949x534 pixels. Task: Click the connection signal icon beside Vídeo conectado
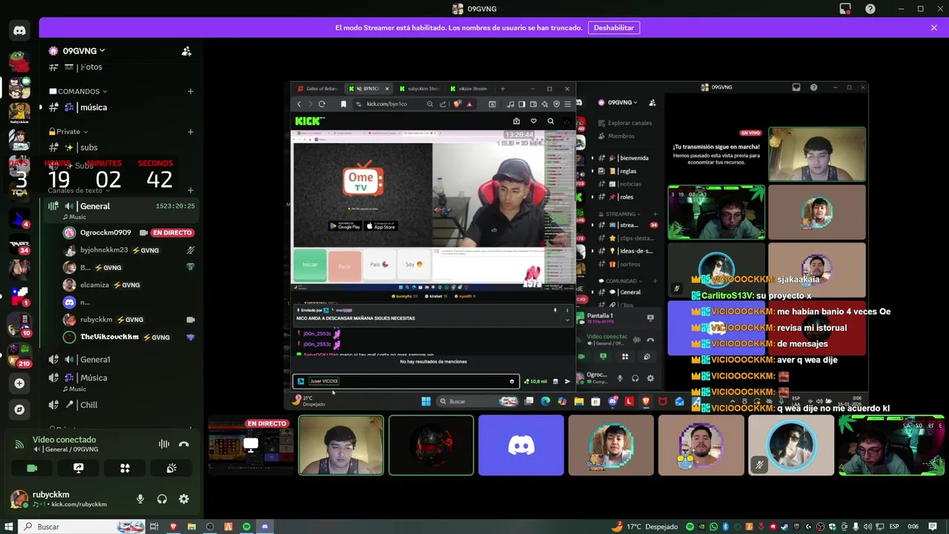tap(19, 444)
